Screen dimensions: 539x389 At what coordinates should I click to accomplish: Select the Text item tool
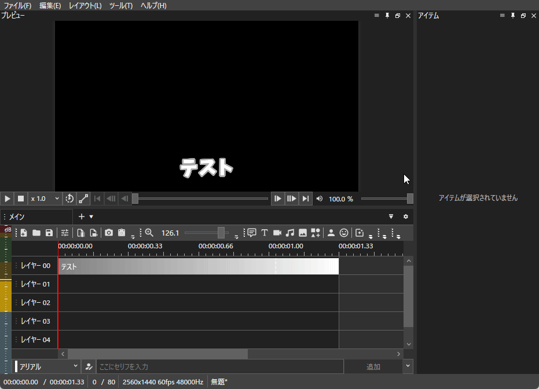pos(265,232)
